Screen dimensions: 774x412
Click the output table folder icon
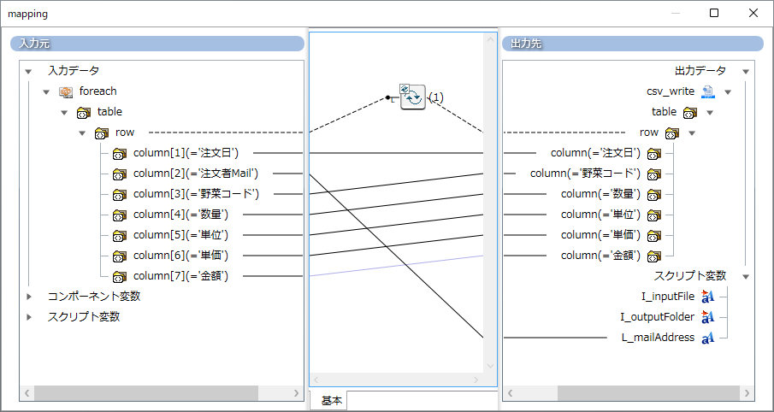tap(690, 113)
